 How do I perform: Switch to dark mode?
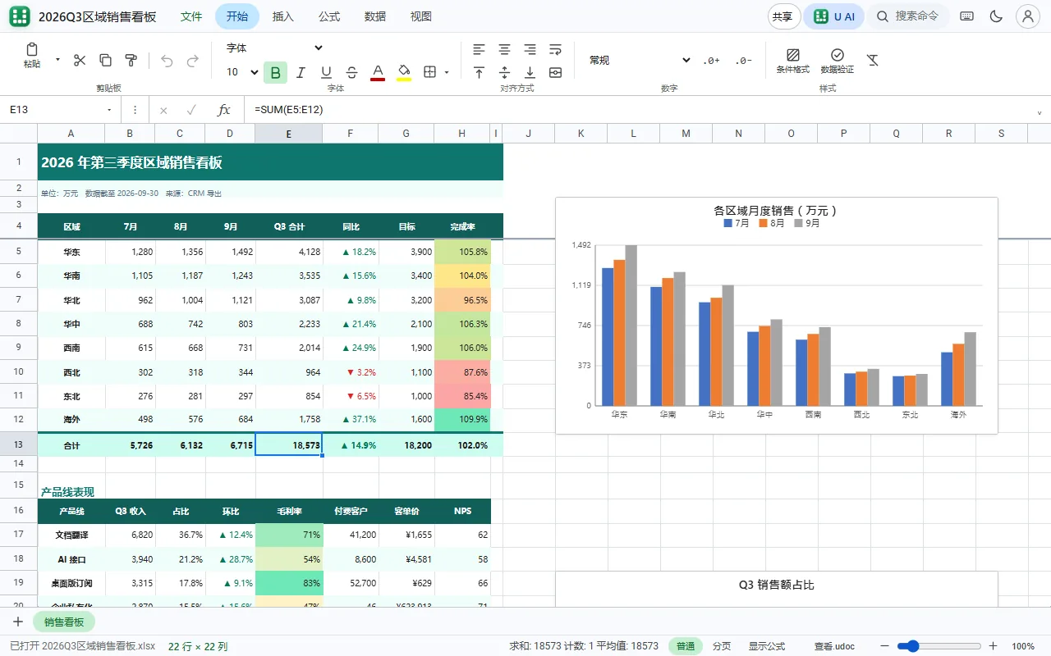click(997, 16)
